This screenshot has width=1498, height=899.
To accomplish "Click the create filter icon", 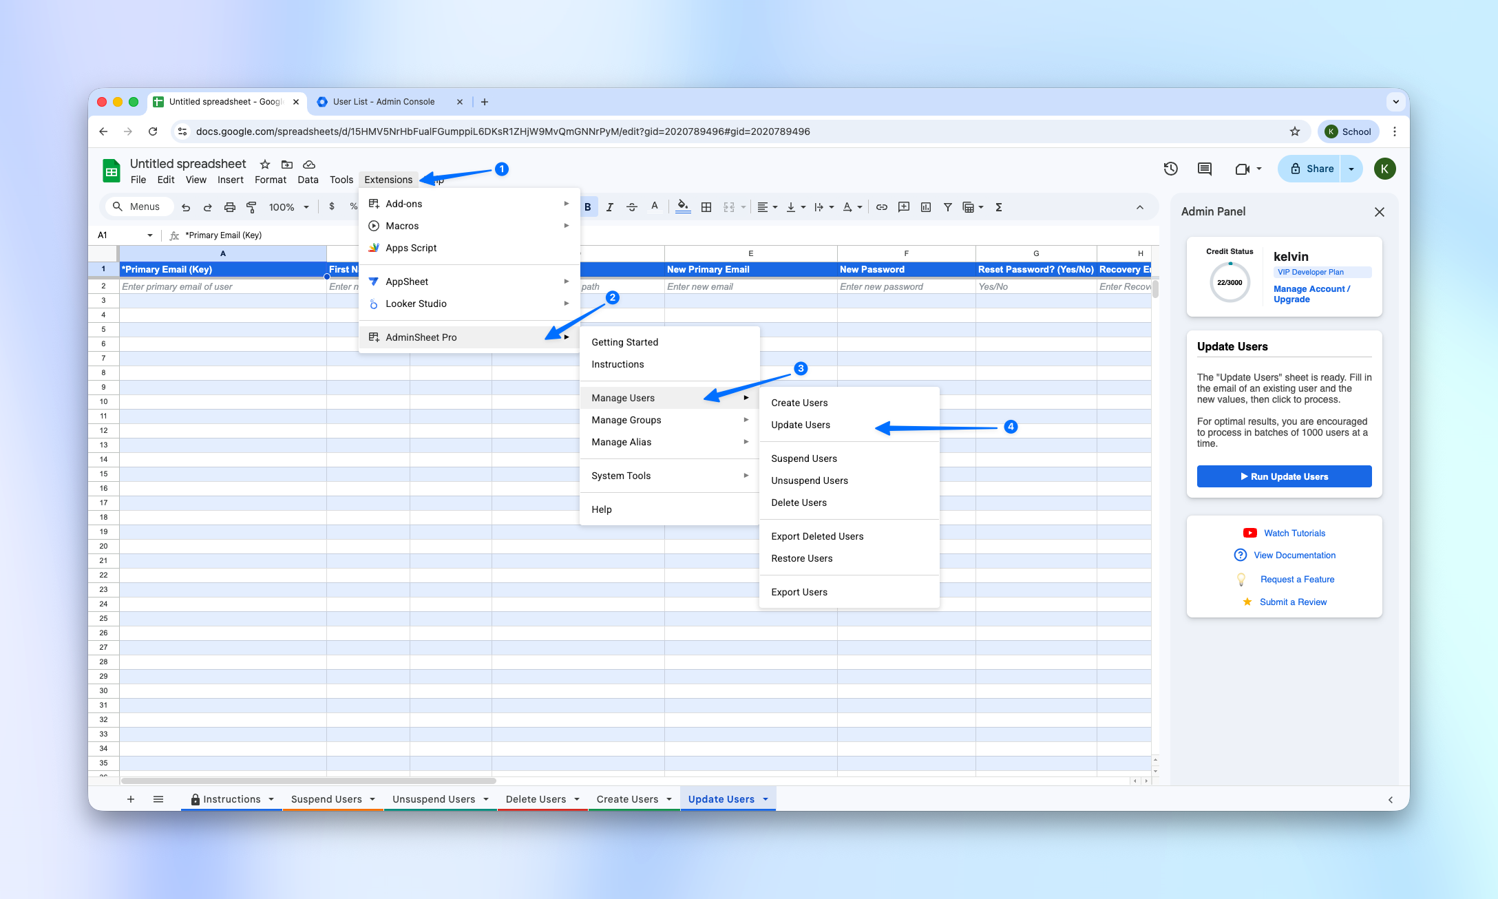I will tap(948, 207).
